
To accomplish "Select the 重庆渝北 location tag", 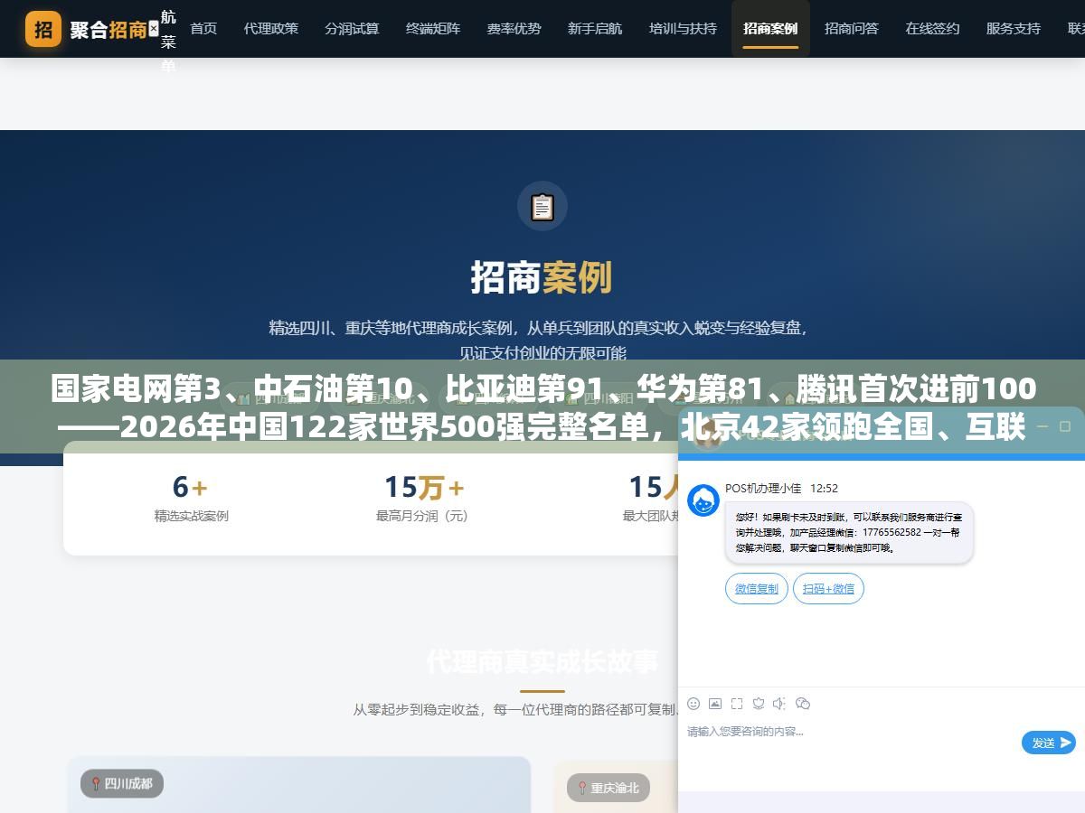I will pyautogui.click(x=609, y=788).
